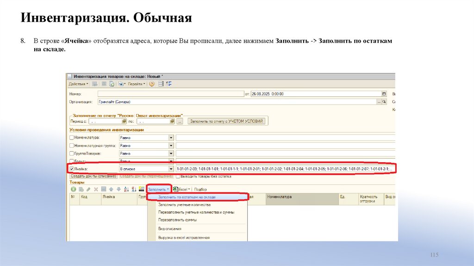
Task: Click magnifier icon in Организация field
Action: tap(384, 101)
